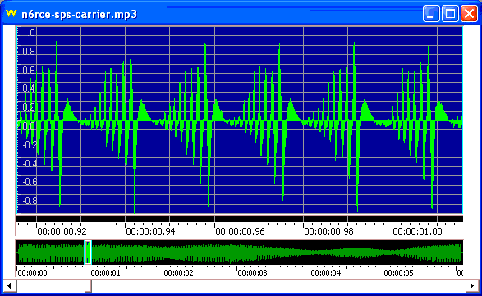
Task: Click the left scroll arrow
Action: coord(9,286)
